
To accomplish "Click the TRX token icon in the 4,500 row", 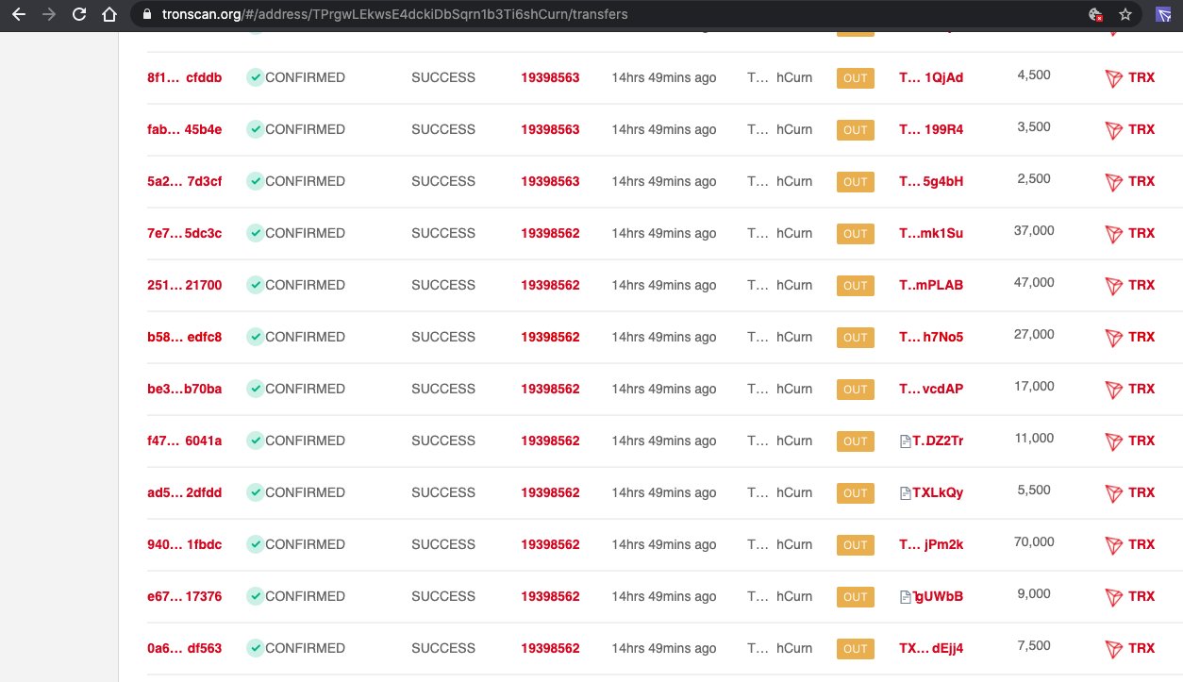I will pos(1114,78).
